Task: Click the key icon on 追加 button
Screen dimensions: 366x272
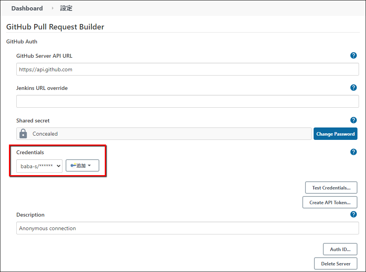Action: pos(73,165)
